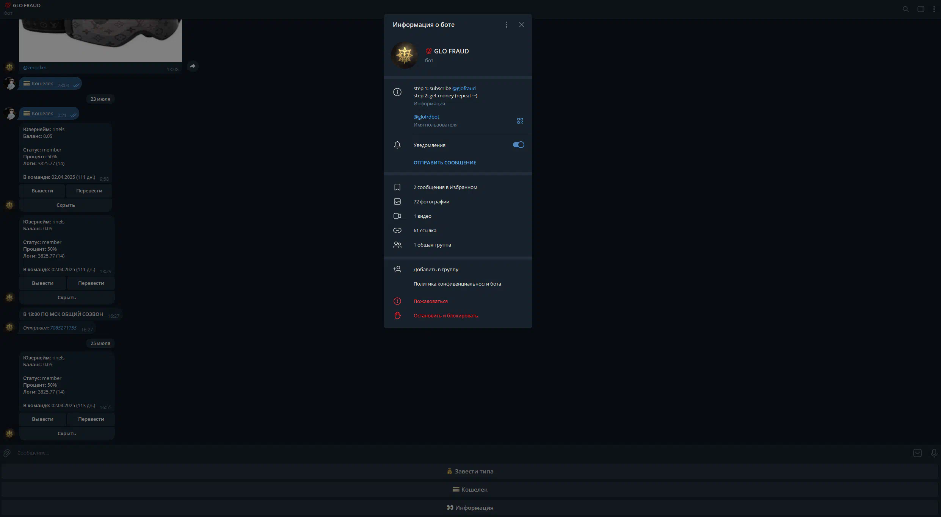This screenshot has height=517, width=941.
Task: Toggle the Уведомления notifications switch
Action: [518, 145]
